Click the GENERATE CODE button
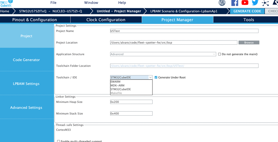Viewport: 278px width, 142px height. tap(247, 11)
